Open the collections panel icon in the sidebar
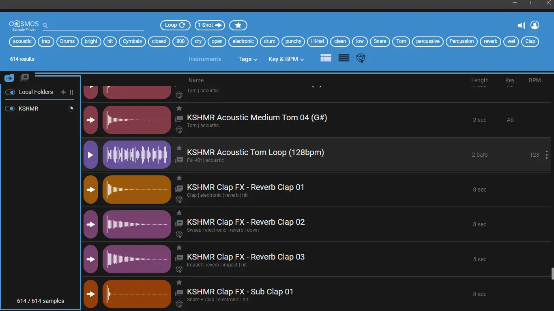 click(24, 77)
